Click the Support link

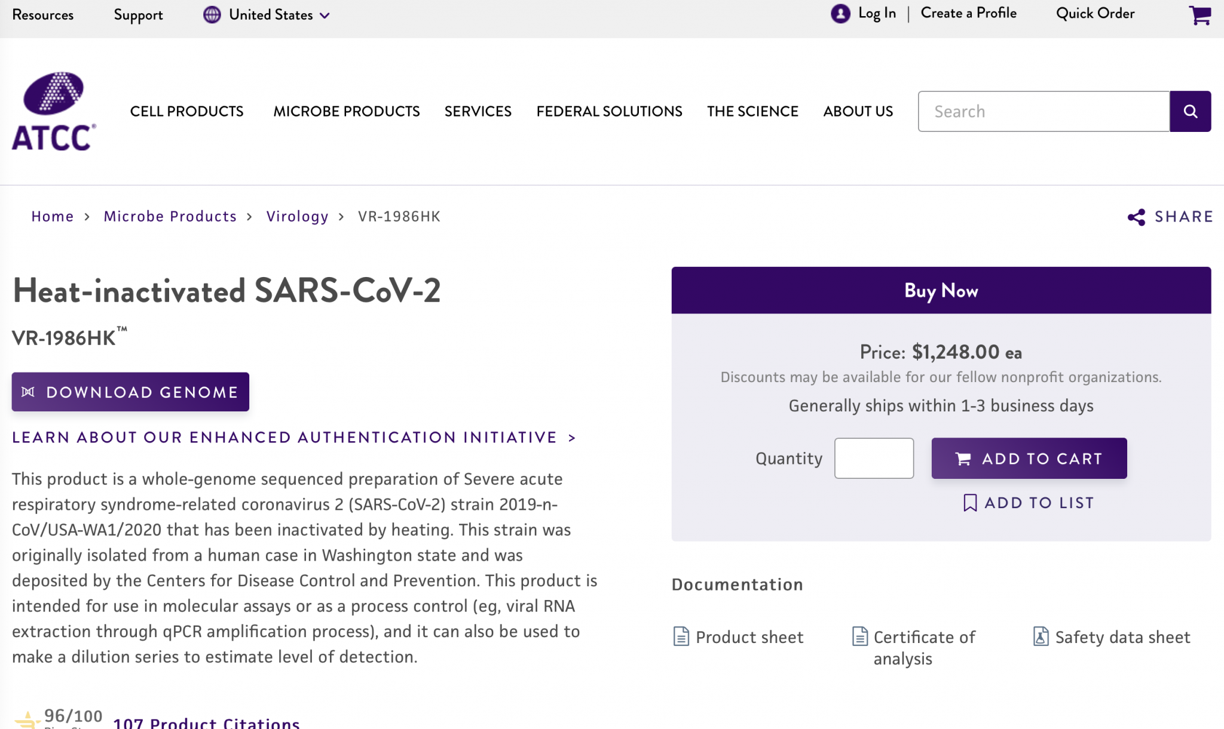click(138, 15)
